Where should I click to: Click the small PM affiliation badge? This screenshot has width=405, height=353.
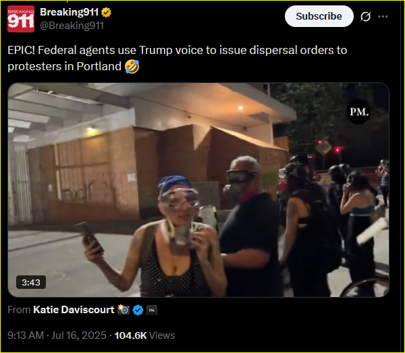click(152, 310)
